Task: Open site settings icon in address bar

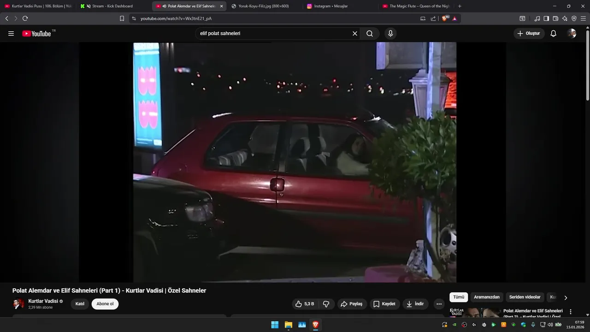Action: click(134, 18)
